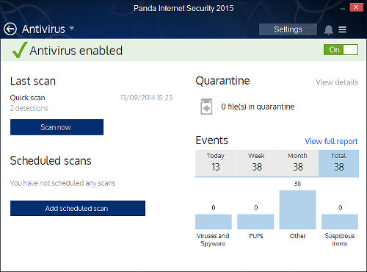The height and width of the screenshot is (272, 367).
Task: Open the hamburger menu icon
Action: pos(342,29)
